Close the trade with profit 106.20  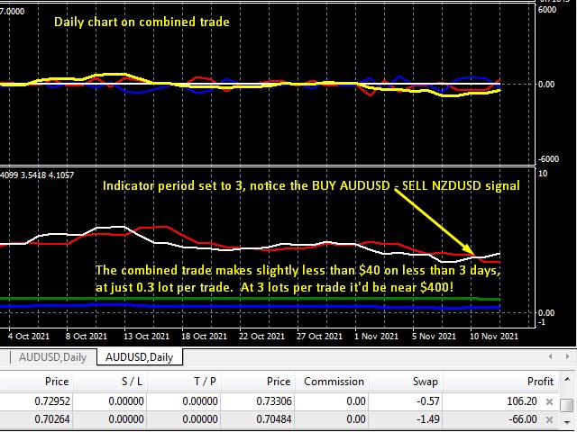[549, 401]
